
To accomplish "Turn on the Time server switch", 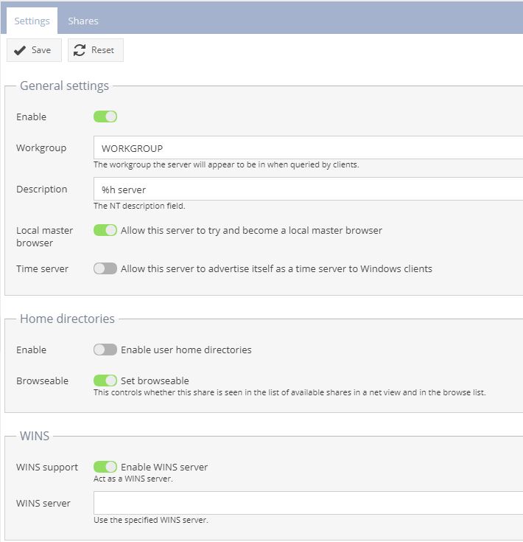I will pyautogui.click(x=105, y=268).
